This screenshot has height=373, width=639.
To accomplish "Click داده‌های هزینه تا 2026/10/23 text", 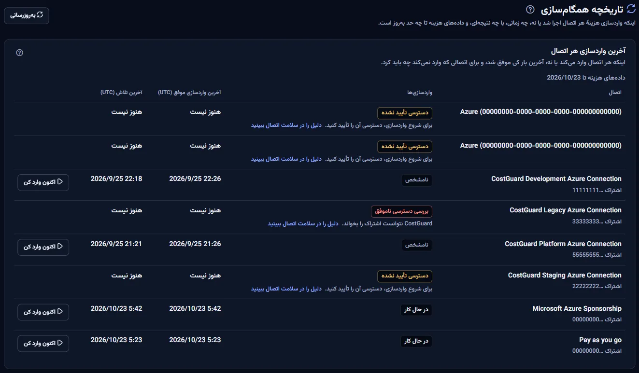I will click(586, 77).
